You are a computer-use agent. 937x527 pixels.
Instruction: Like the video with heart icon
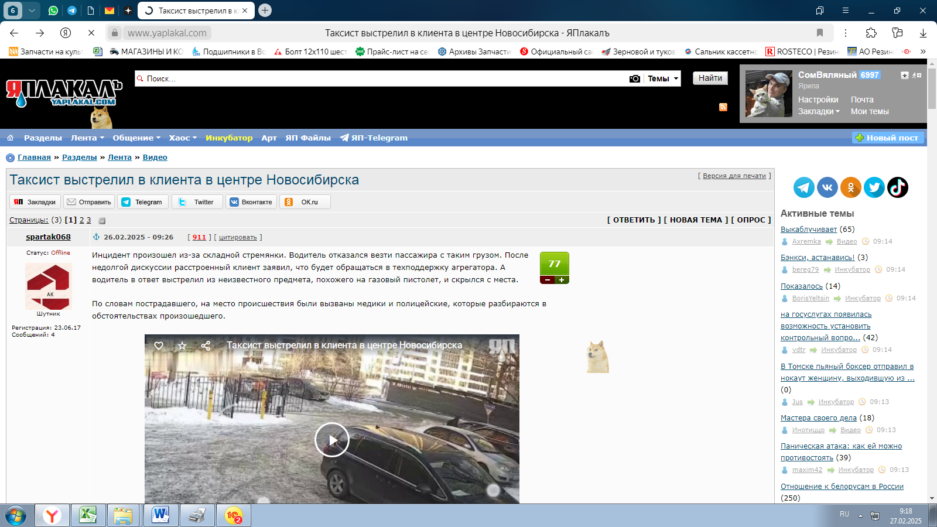pyautogui.click(x=159, y=345)
